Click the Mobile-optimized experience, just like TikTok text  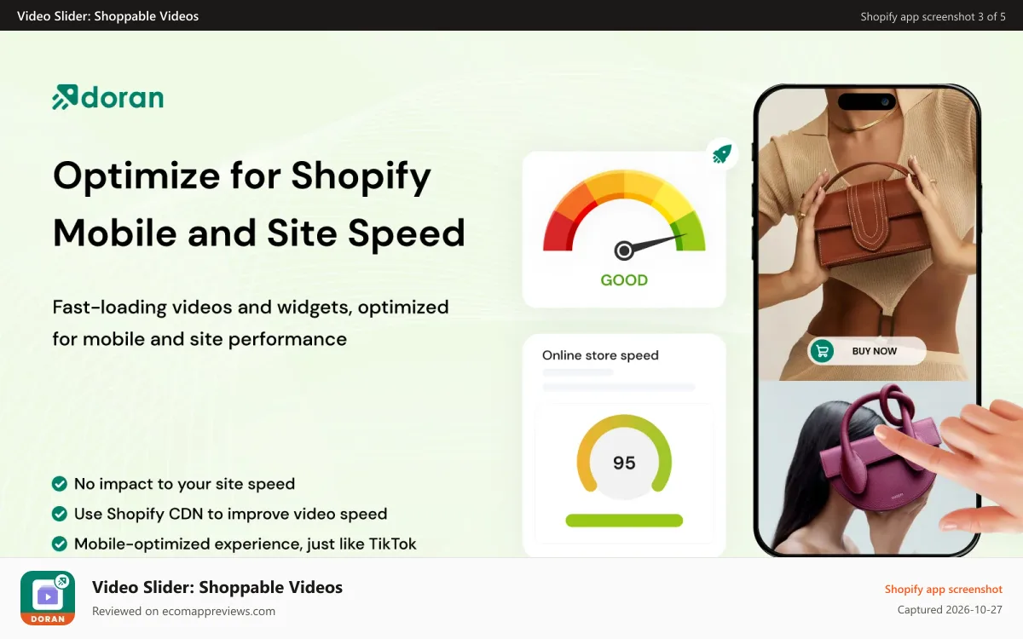coord(246,544)
